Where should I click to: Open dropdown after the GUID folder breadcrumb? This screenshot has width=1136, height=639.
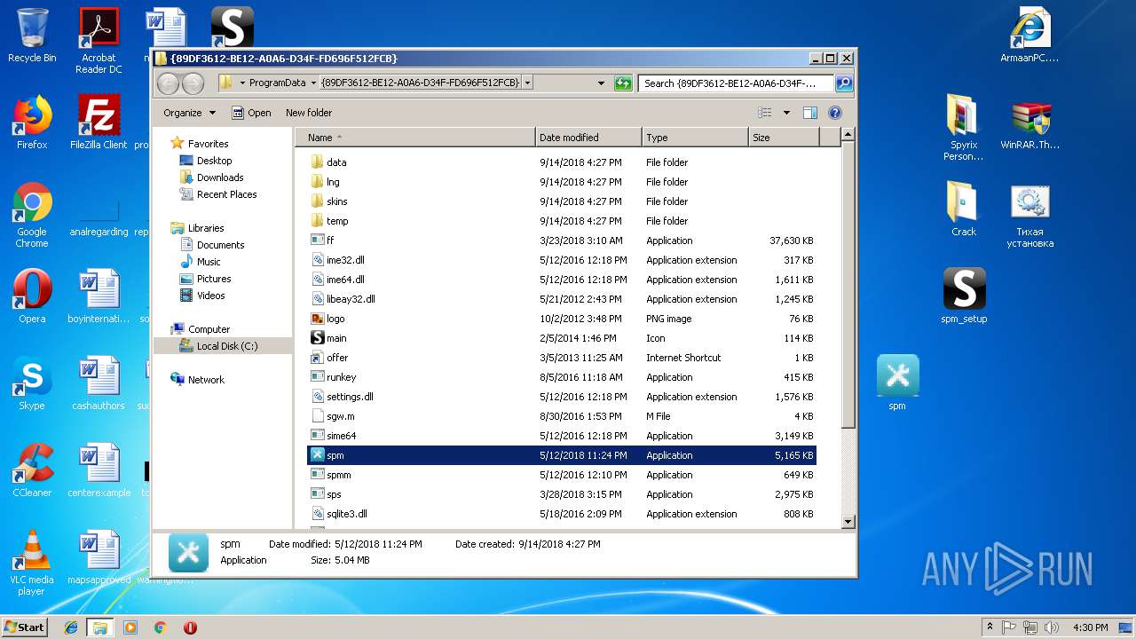pos(527,83)
